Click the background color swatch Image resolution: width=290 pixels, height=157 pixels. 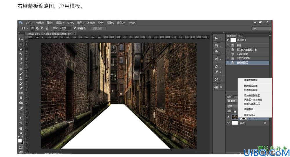[22, 143]
